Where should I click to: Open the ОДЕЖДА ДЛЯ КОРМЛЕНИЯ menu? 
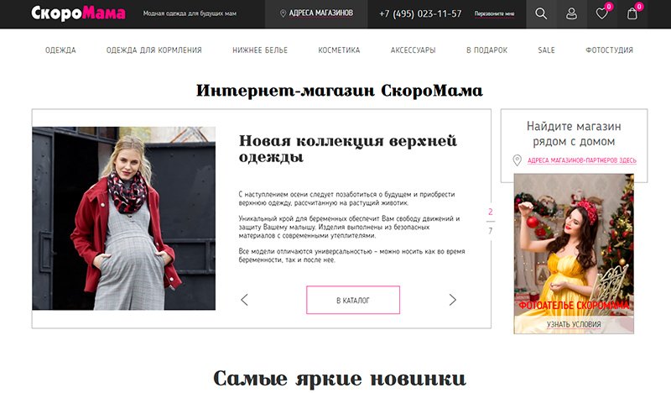[154, 50]
